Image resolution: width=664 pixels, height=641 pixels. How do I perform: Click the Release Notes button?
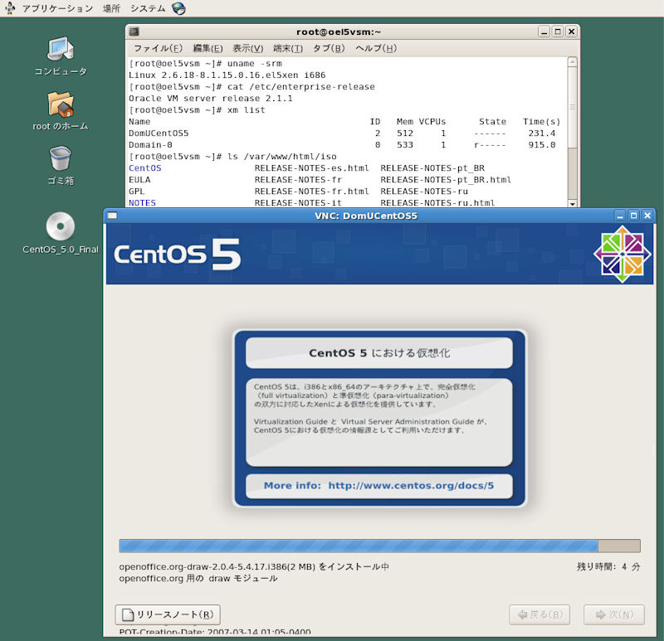(x=168, y=614)
